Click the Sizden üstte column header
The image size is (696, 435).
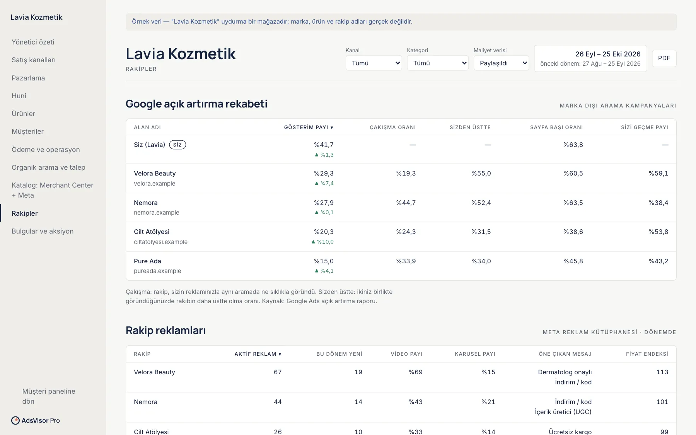pyautogui.click(x=470, y=127)
